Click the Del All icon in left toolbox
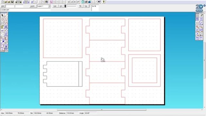The width and height of the screenshot is (206, 116). (x=6, y=50)
